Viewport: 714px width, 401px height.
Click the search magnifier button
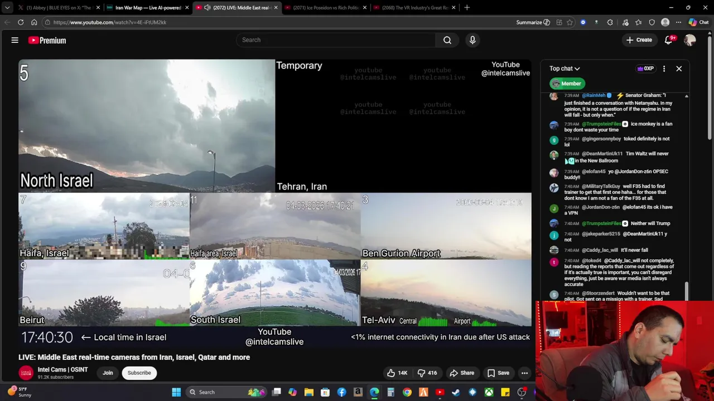pyautogui.click(x=447, y=40)
